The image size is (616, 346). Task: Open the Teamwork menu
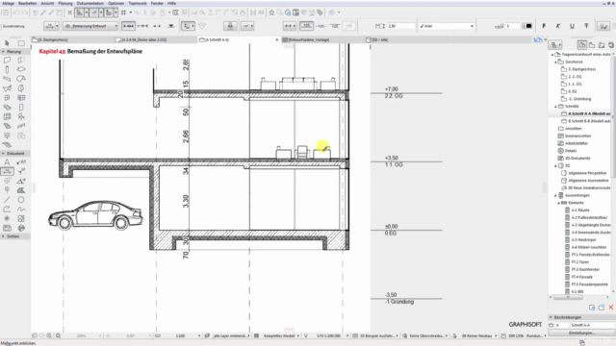click(138, 3)
